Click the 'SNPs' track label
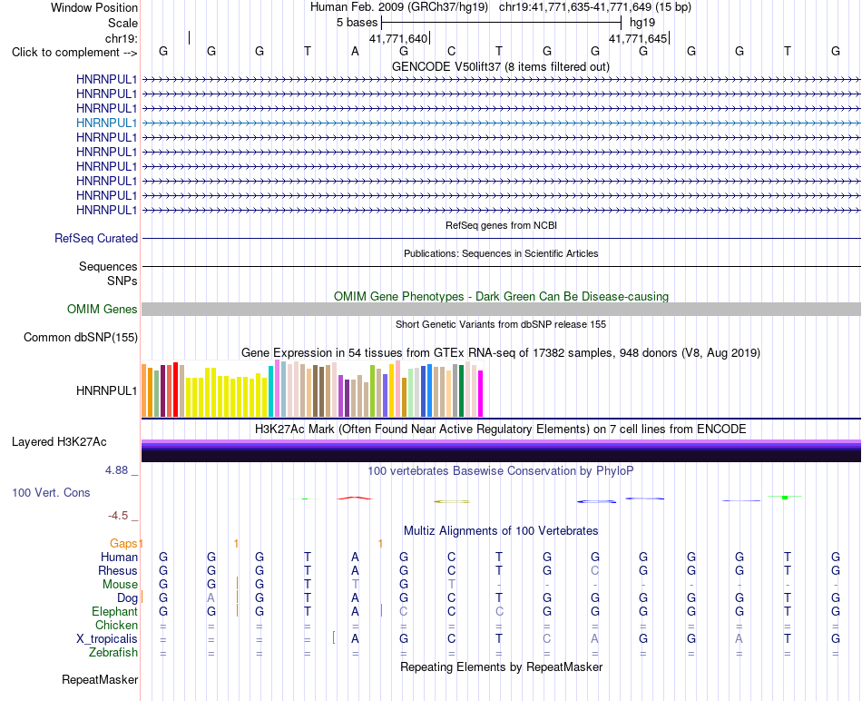This screenshot has height=701, width=862. click(x=122, y=281)
